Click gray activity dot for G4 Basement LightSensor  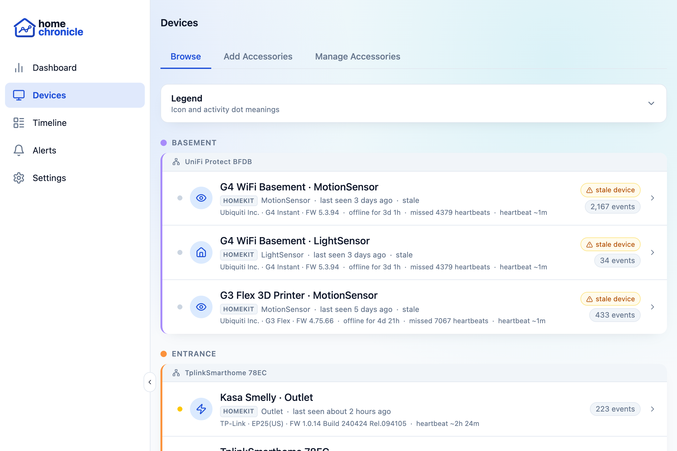(x=180, y=252)
